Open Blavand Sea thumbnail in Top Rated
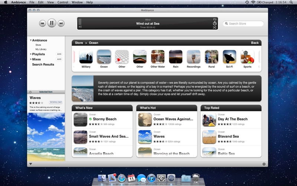The width and height of the screenshot is (297, 186). 209,137
